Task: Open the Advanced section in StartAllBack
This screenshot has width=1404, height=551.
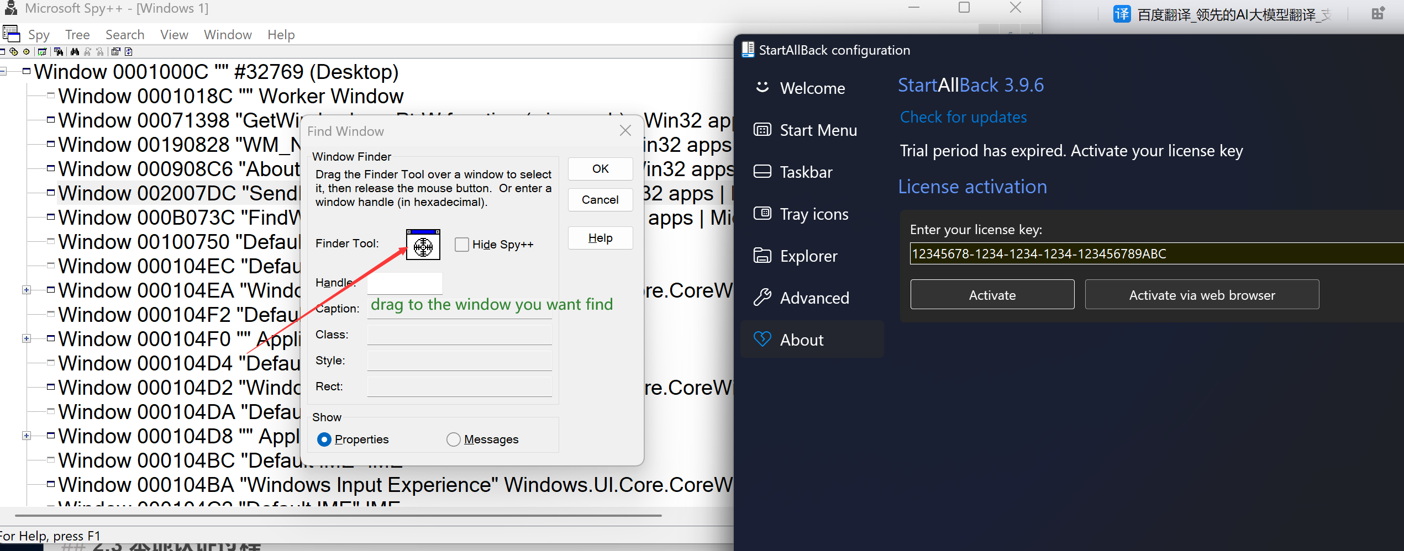Action: tap(811, 298)
